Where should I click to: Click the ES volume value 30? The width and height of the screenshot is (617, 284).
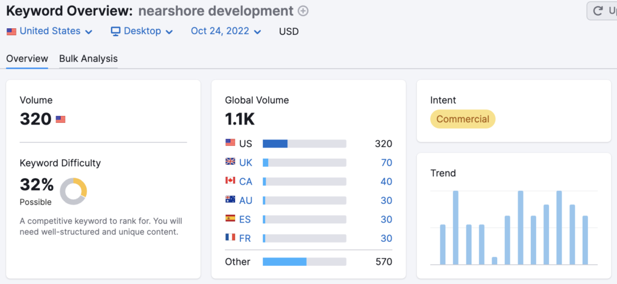(386, 219)
